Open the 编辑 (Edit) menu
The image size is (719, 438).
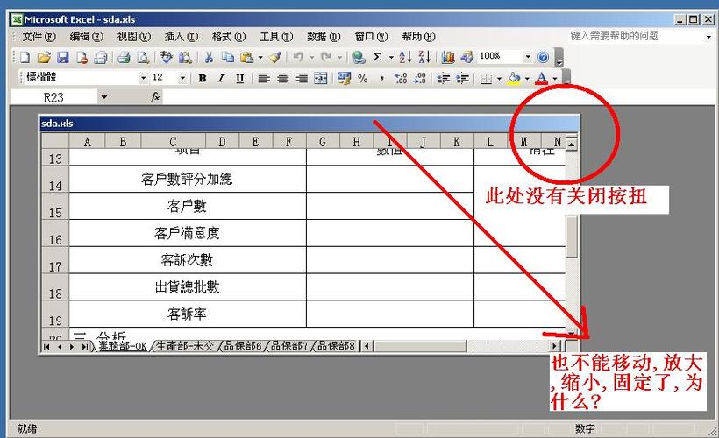(x=86, y=37)
